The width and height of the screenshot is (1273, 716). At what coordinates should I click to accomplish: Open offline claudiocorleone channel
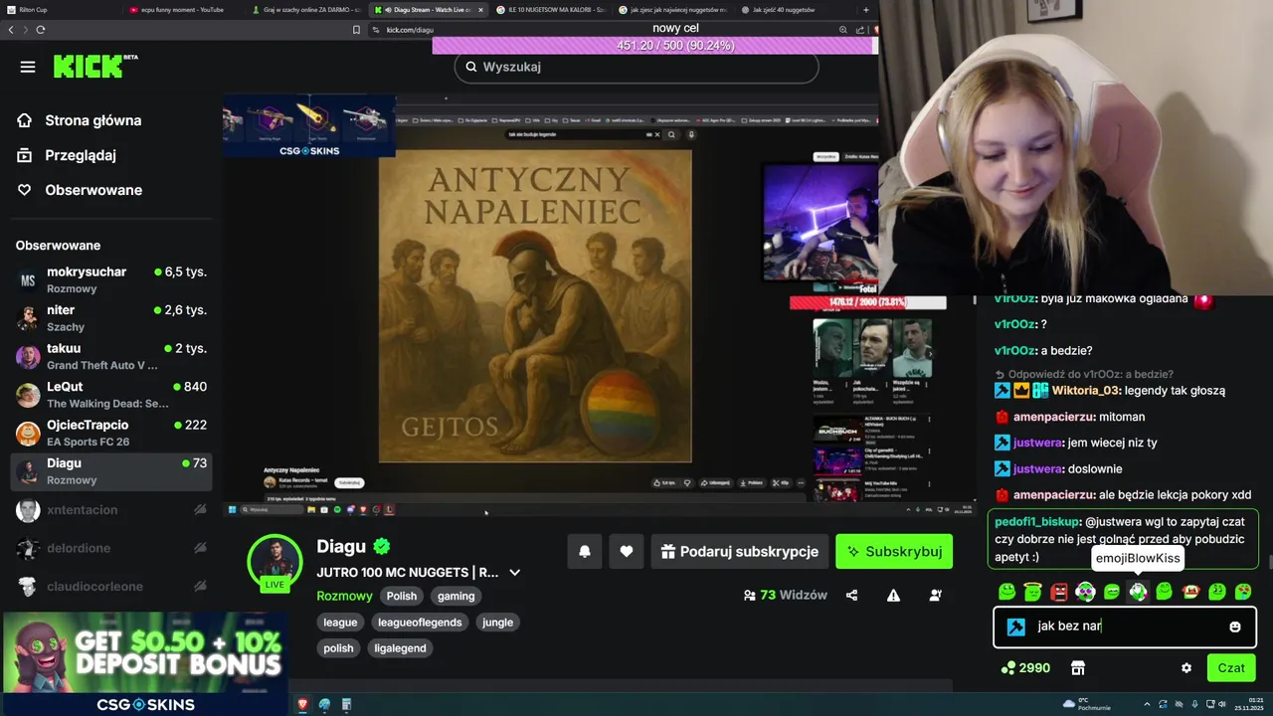pos(111,587)
